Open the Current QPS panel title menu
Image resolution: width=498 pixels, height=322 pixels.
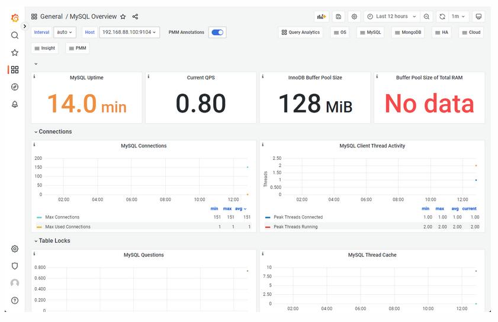coord(201,78)
